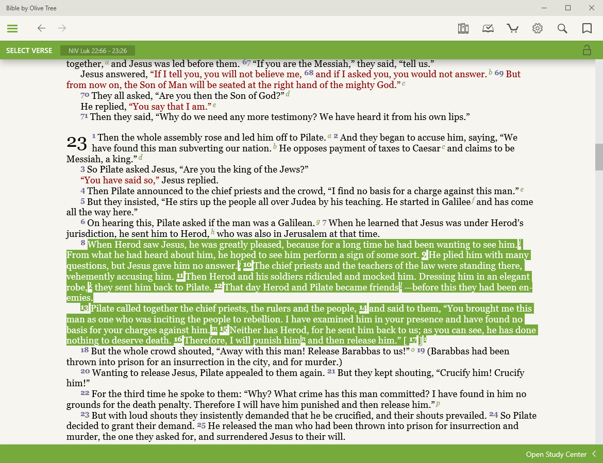This screenshot has width=603, height=463.
Task: Open the store shopping cart
Action: click(512, 28)
